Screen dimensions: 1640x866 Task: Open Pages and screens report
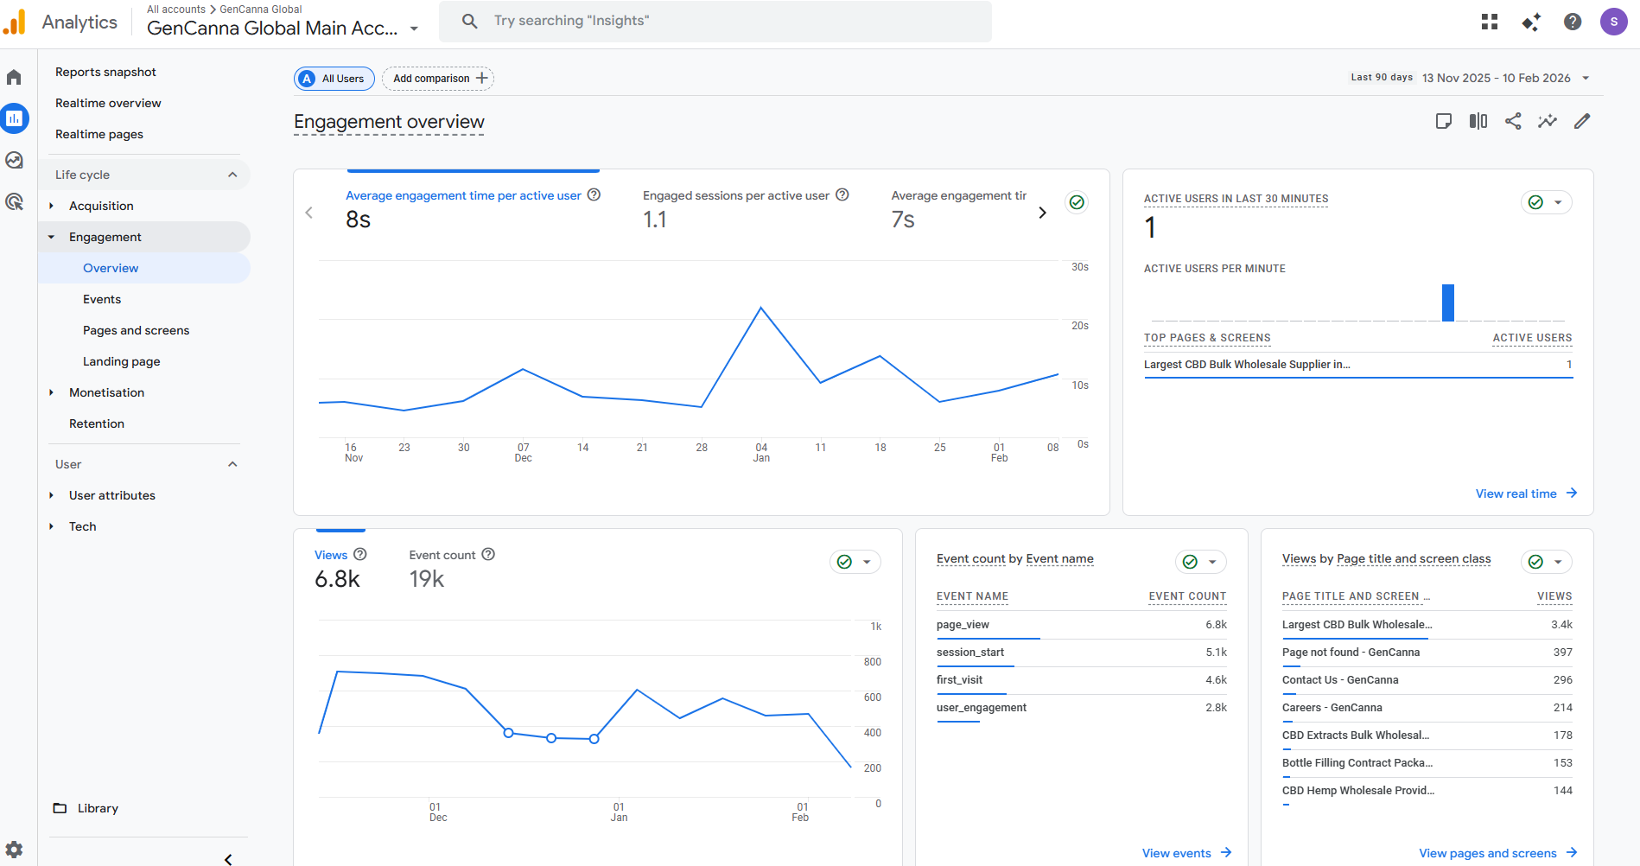click(x=136, y=330)
